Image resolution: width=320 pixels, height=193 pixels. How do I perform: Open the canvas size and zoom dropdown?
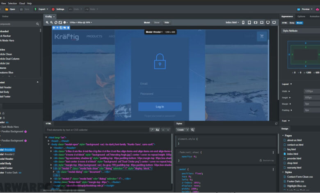pos(81,23)
